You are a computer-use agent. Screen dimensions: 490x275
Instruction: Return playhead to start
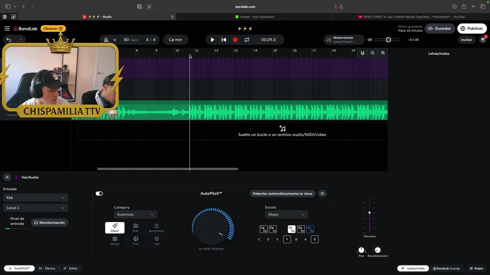(x=224, y=40)
